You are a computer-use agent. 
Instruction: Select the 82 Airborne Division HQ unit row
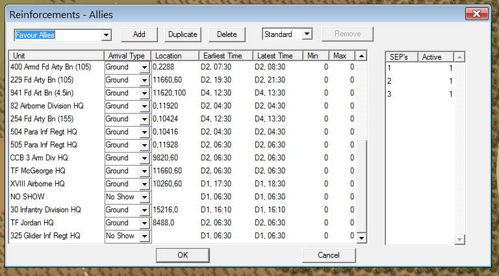pyautogui.click(x=47, y=106)
